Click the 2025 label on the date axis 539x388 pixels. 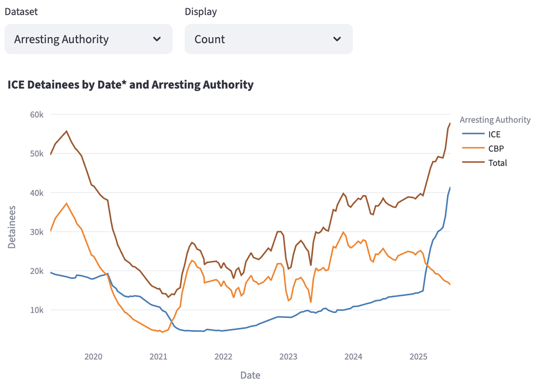click(x=419, y=357)
